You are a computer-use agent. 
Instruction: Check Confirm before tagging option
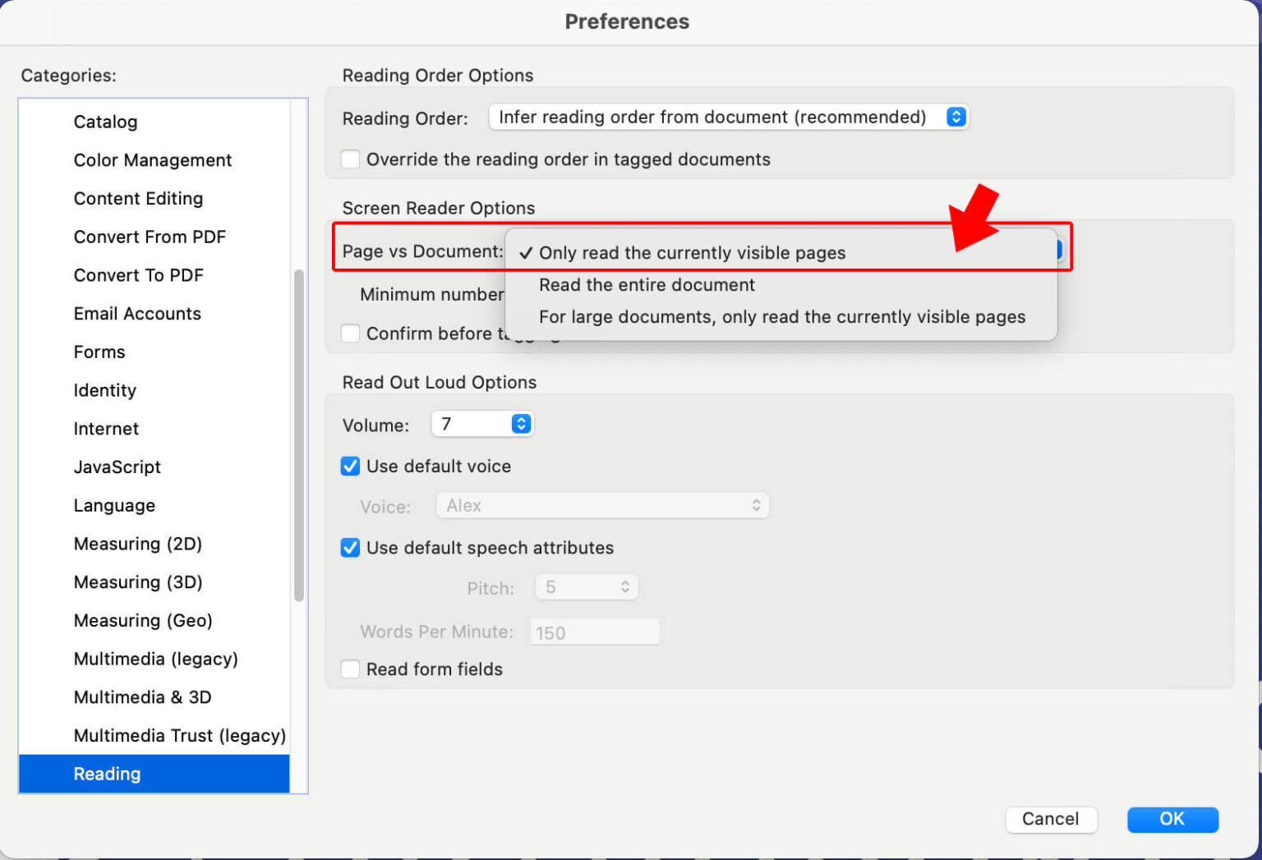(350, 333)
